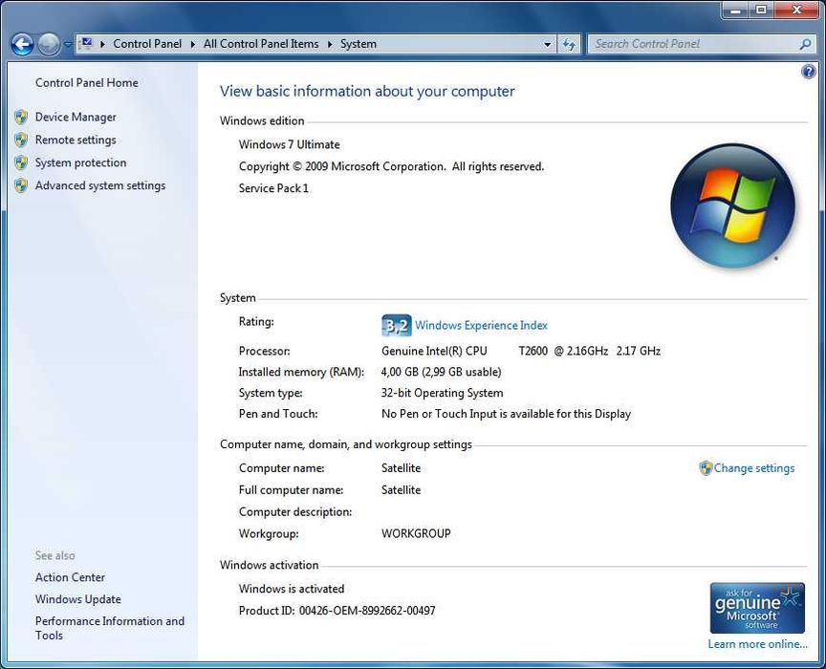
Task: Expand the arrow after All Control Panel Items
Action: coord(330,44)
